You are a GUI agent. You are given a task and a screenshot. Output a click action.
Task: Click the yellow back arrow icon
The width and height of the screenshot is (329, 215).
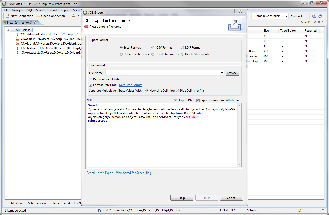(74, 16)
